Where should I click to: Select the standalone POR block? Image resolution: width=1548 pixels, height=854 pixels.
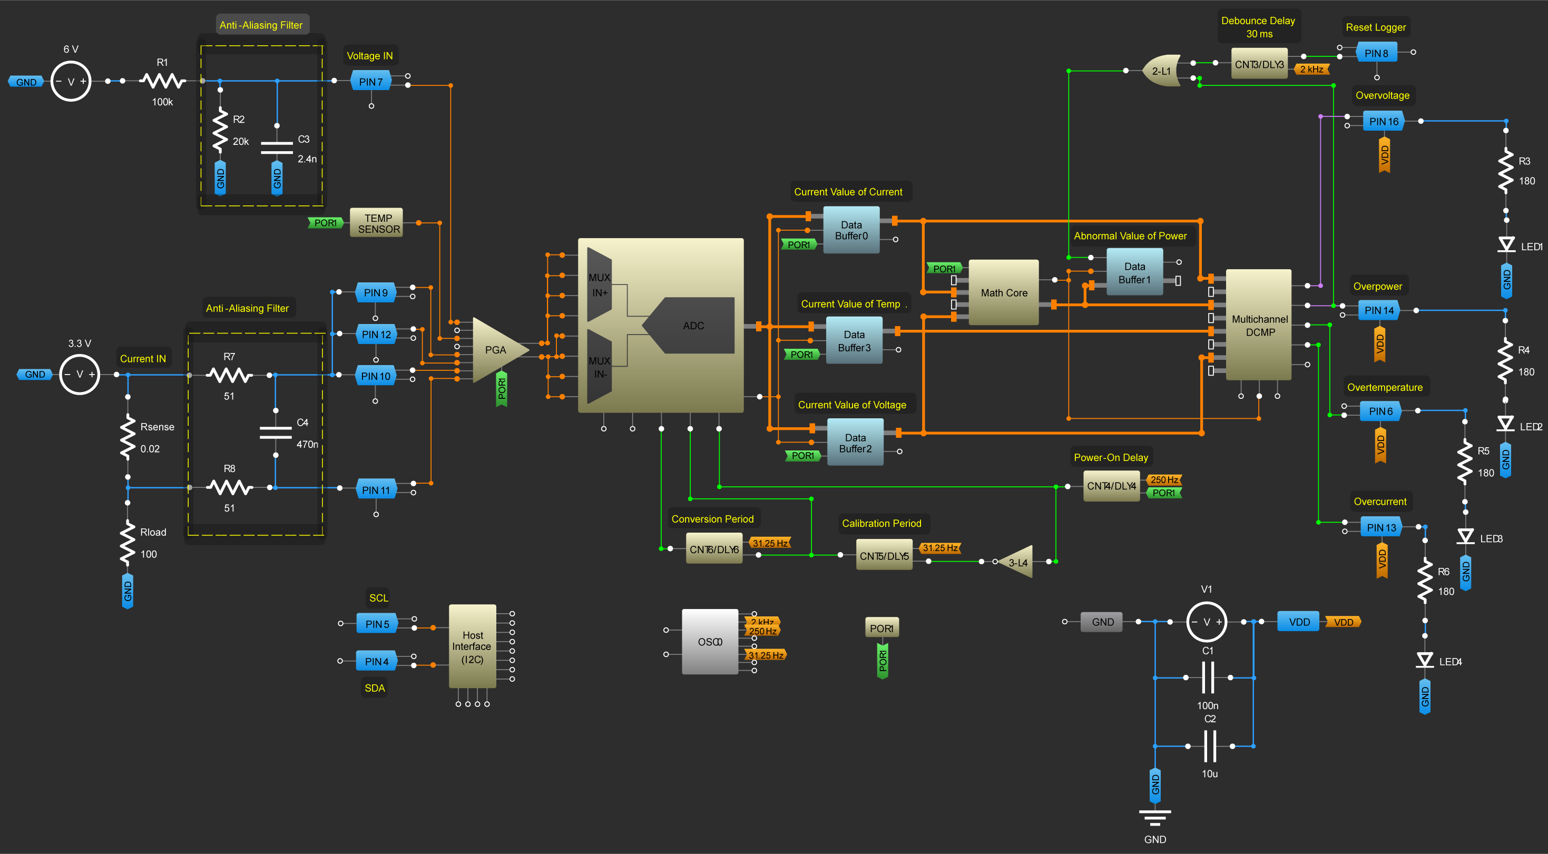click(881, 628)
